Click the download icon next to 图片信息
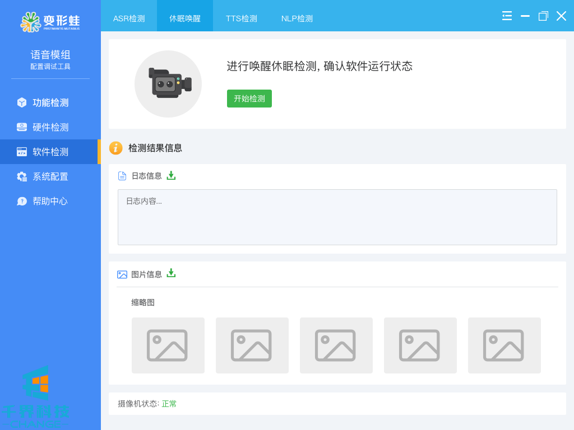The height and width of the screenshot is (430, 574). point(171,273)
